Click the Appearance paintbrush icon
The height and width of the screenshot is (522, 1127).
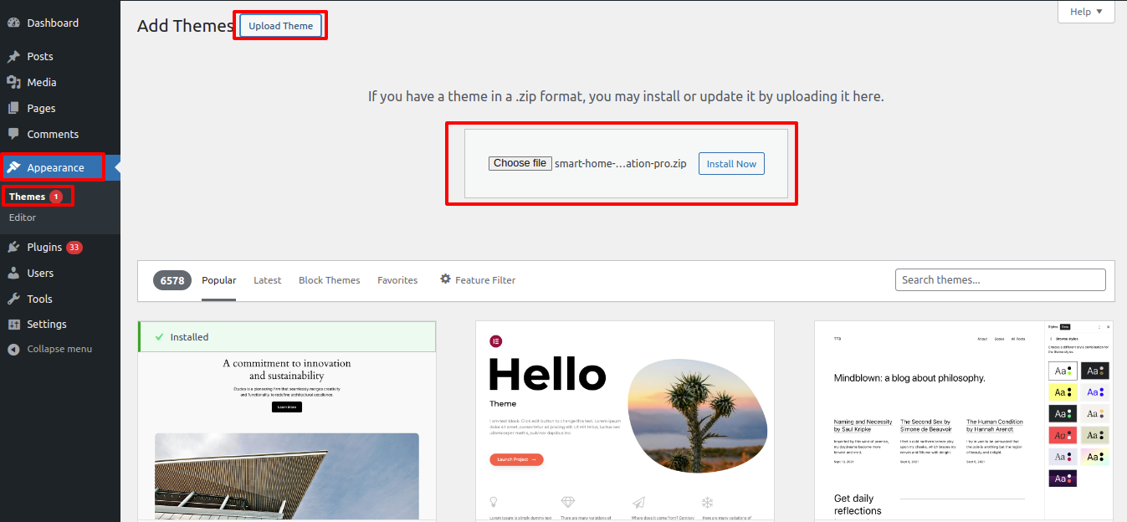13,167
